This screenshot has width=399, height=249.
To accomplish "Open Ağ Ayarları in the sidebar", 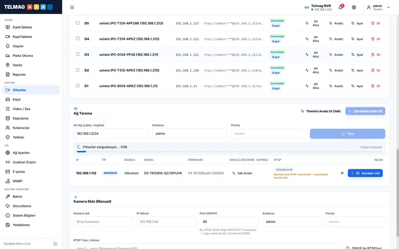I will (31, 153).
